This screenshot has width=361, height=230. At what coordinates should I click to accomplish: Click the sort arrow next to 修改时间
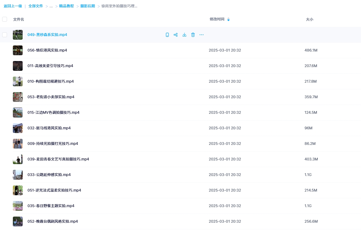click(228, 20)
